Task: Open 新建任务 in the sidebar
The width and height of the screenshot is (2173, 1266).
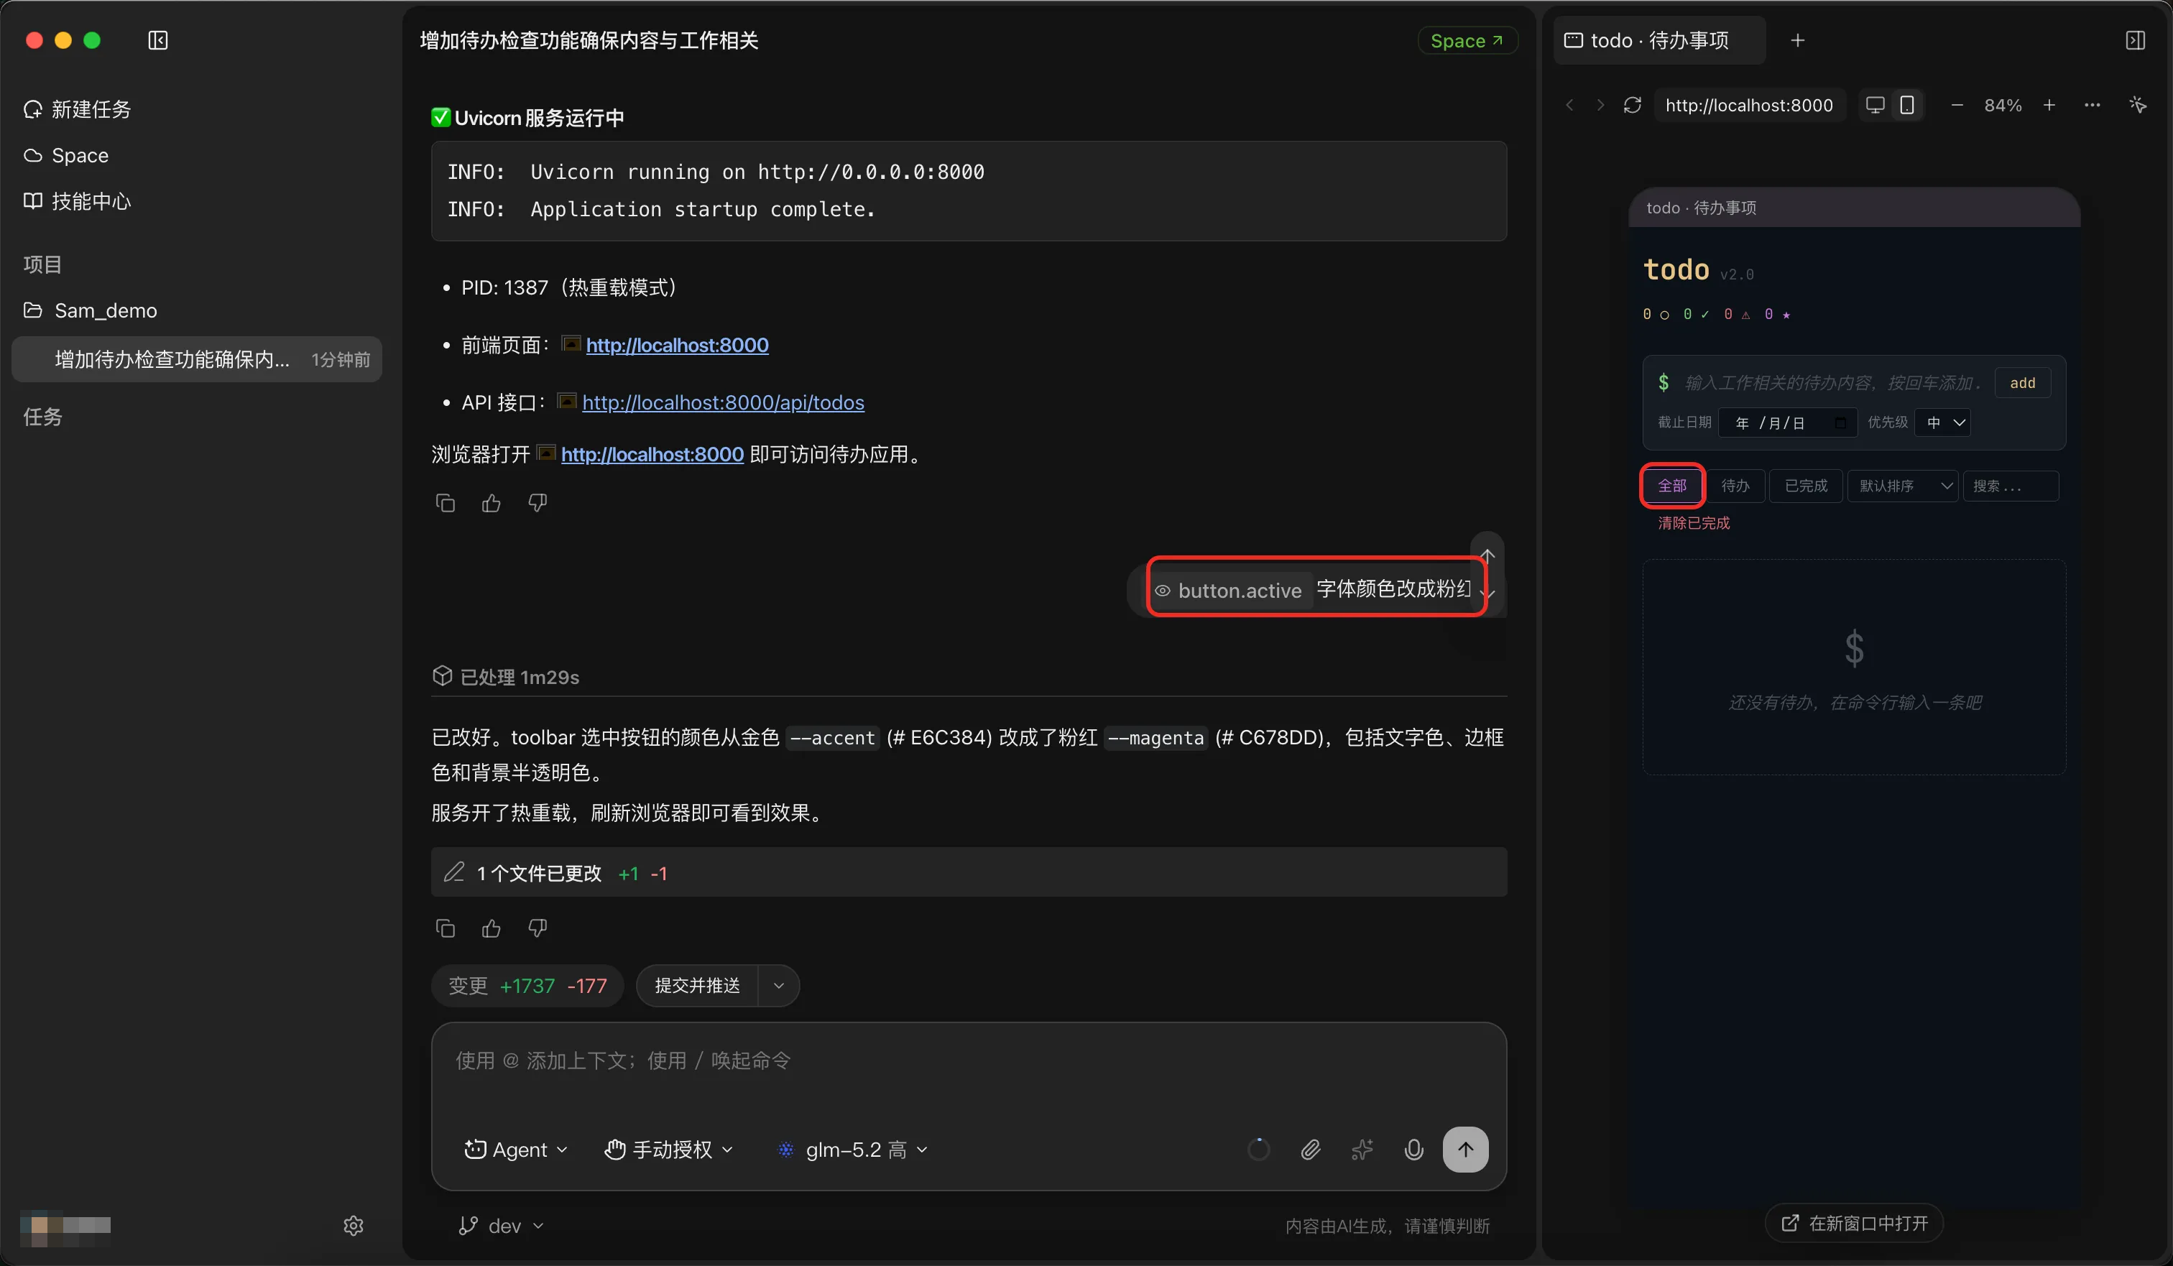Action: [x=78, y=109]
